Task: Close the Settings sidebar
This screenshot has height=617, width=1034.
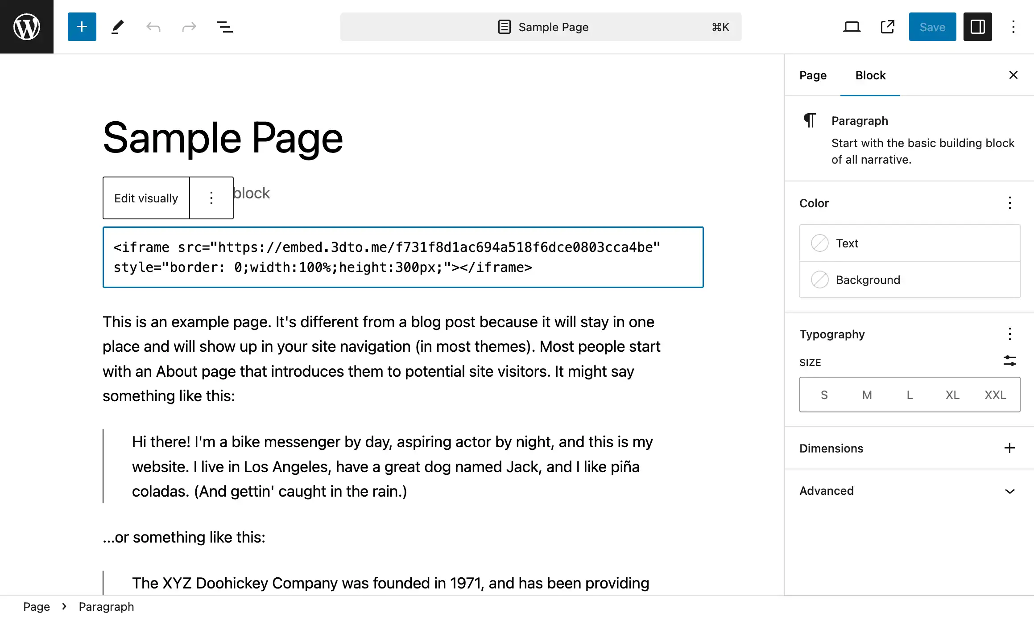Action: coord(1013,75)
